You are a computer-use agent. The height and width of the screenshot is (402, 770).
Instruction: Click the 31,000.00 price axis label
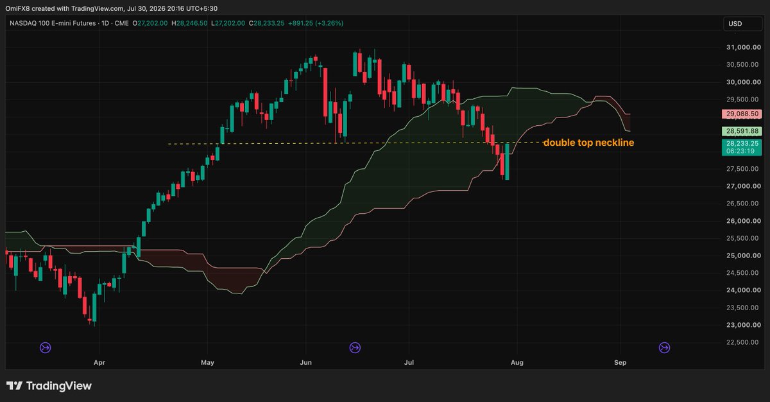click(743, 48)
